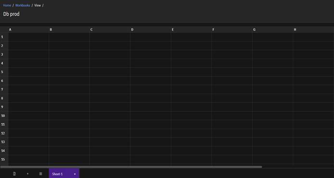
Task: Click cell E5 in the grid
Action: click(191, 72)
